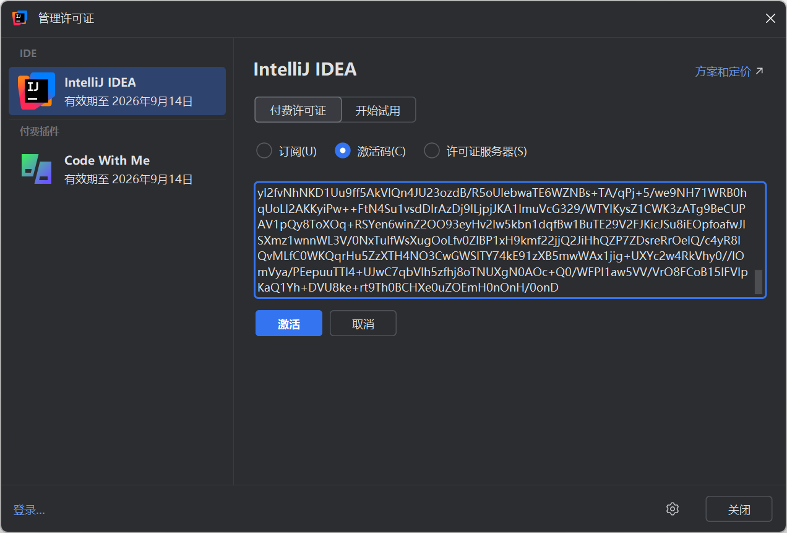This screenshot has height=533, width=787.
Task: Select the IntelliJ IDEA product icon in sidebar
Action: pos(37,91)
